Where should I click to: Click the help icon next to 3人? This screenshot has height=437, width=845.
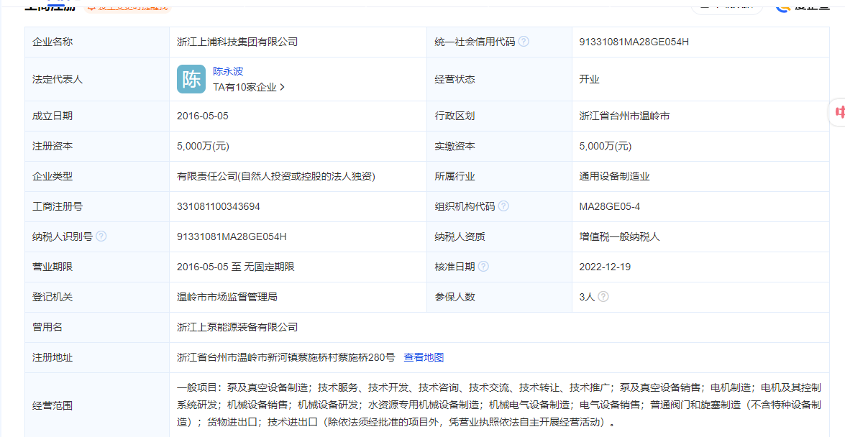tap(603, 297)
